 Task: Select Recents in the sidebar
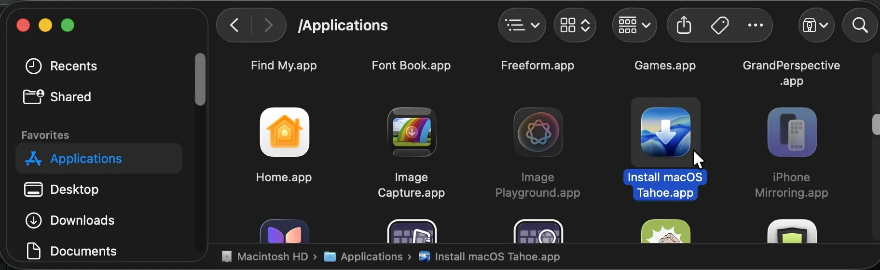point(73,66)
